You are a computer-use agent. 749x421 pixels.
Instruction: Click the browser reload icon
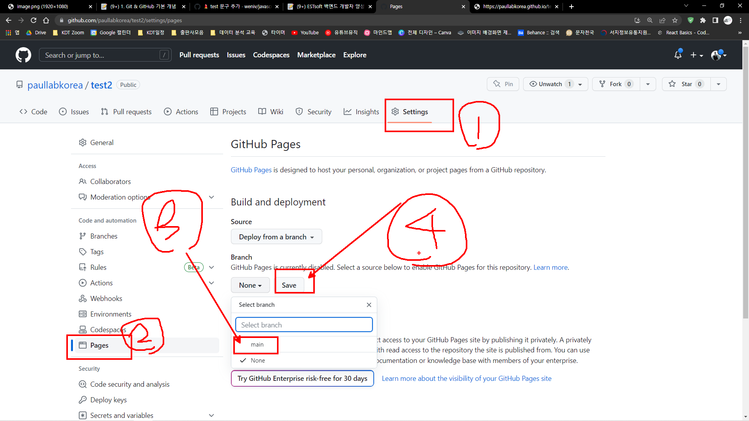34,20
